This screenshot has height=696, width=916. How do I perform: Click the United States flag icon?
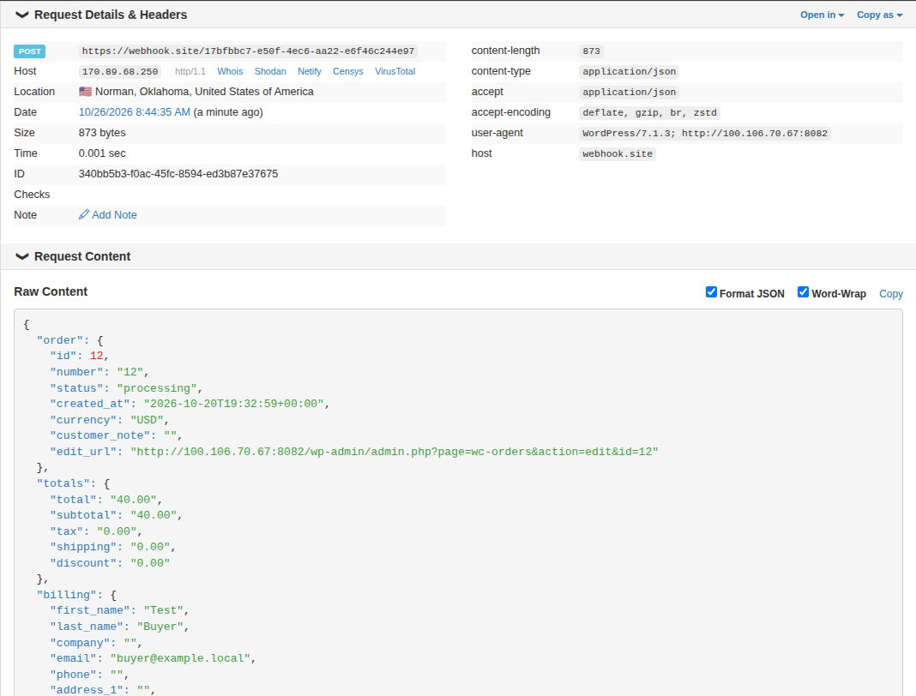click(x=85, y=92)
